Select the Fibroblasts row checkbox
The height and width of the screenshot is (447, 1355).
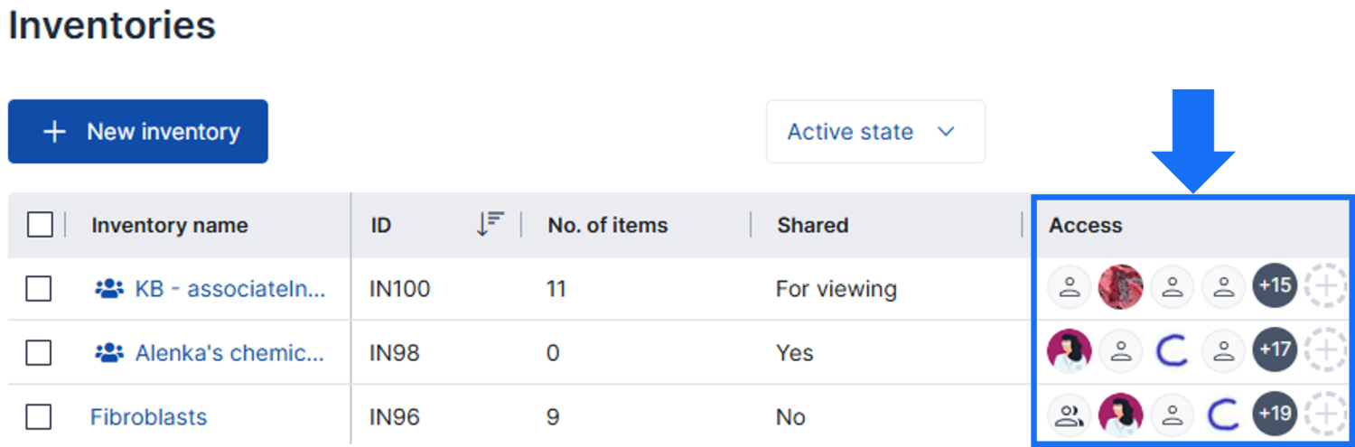pyautogui.click(x=38, y=417)
